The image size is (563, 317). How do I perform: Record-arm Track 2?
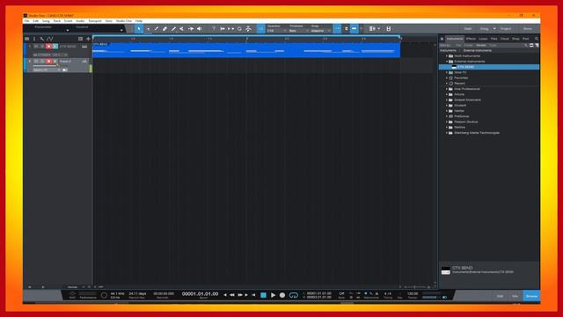[x=48, y=62]
